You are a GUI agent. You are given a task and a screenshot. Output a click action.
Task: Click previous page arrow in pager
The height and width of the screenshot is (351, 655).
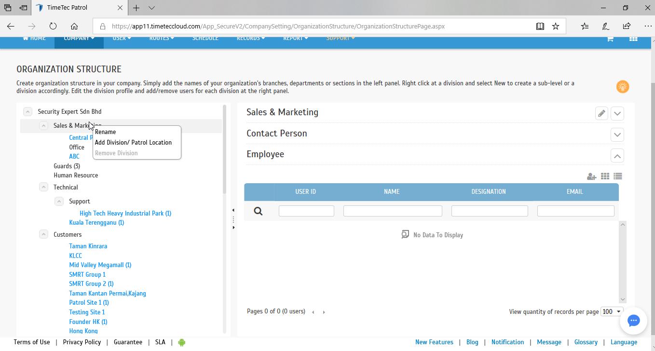[313, 312]
